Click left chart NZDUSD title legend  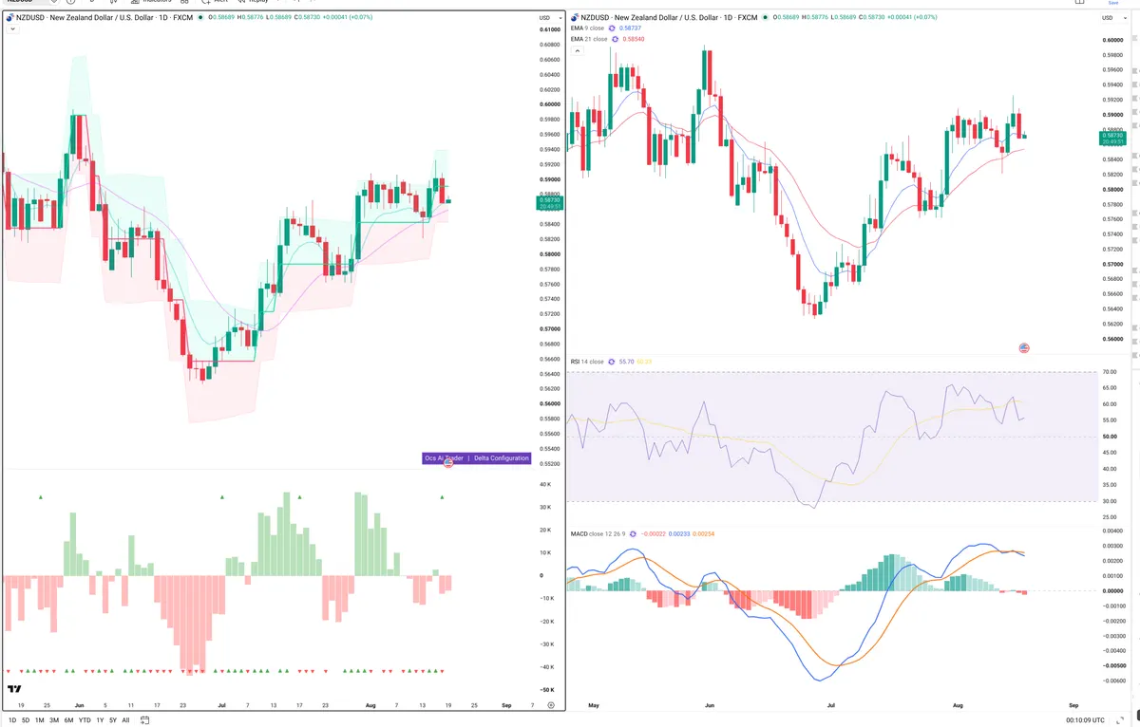tap(104, 18)
